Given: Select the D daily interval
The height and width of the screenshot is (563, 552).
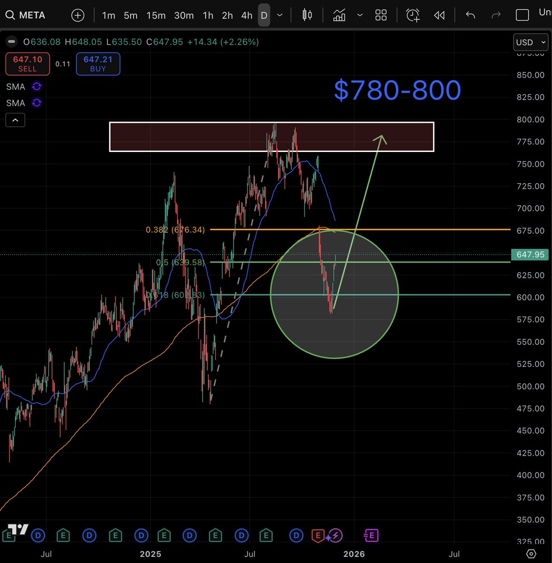Looking at the screenshot, I should coord(264,15).
